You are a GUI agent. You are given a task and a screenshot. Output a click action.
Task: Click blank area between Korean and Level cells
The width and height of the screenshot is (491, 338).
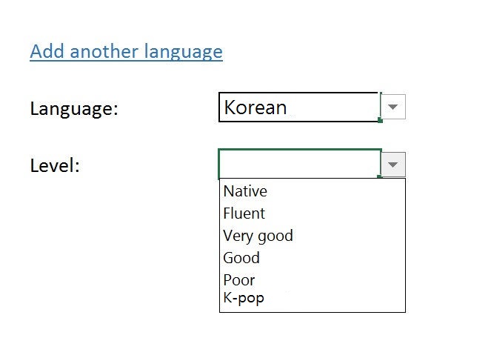pos(298,136)
